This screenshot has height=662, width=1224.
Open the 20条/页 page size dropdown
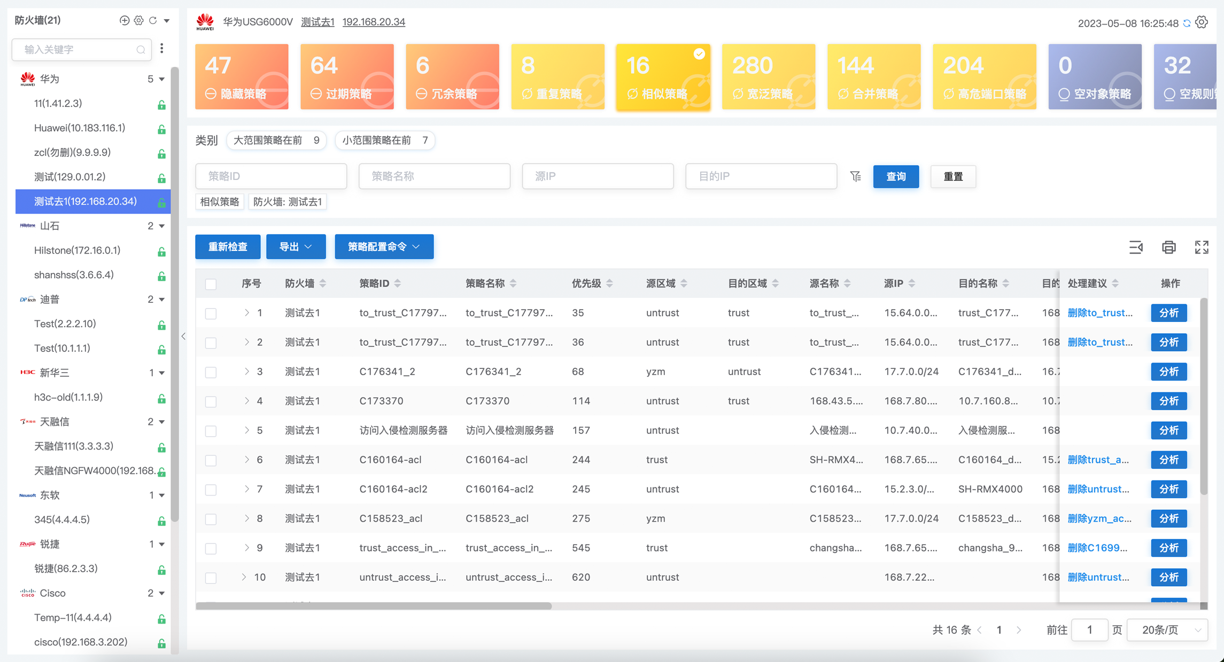click(1167, 630)
